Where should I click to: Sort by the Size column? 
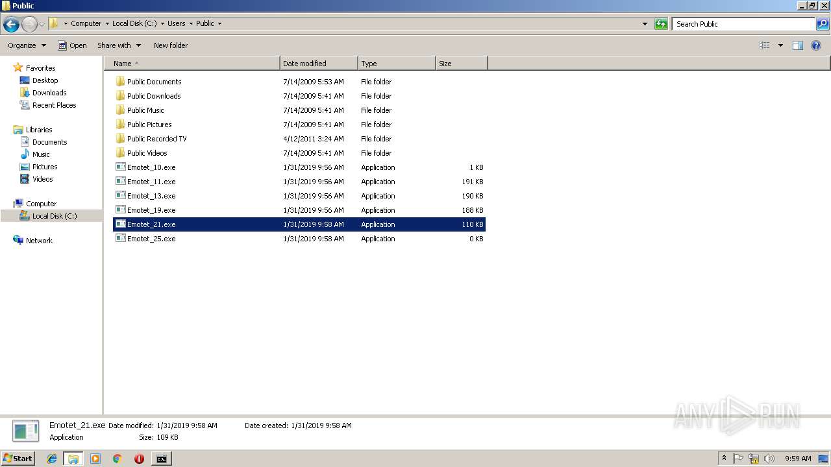(462, 64)
